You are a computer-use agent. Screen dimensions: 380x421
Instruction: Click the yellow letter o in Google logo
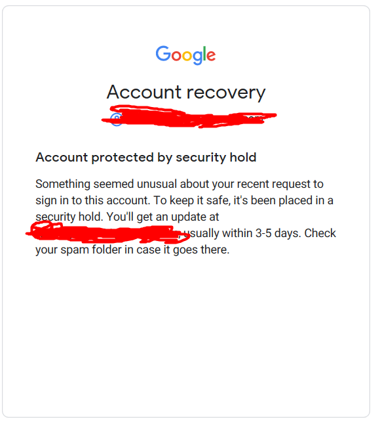click(x=187, y=56)
